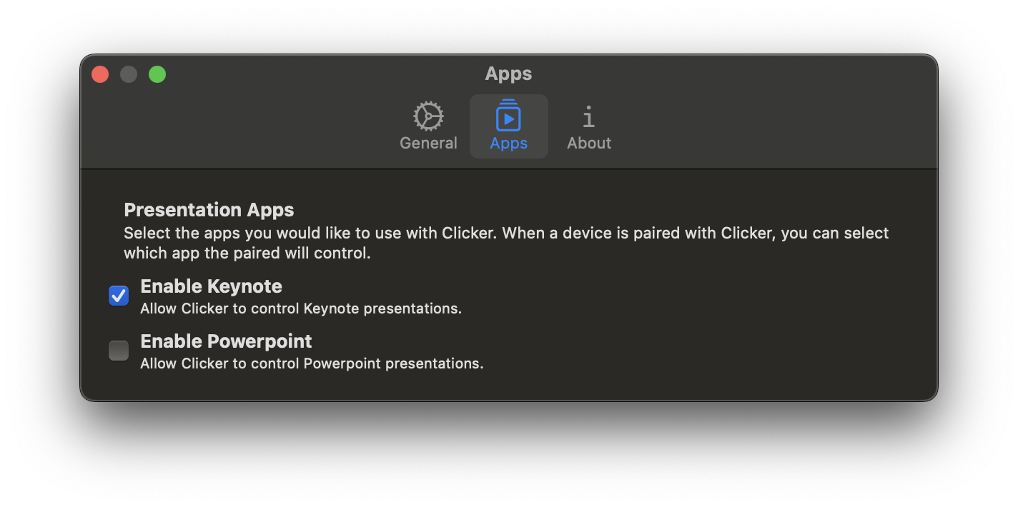Image resolution: width=1018 pixels, height=507 pixels.
Task: Click the About info icon
Action: click(x=588, y=116)
